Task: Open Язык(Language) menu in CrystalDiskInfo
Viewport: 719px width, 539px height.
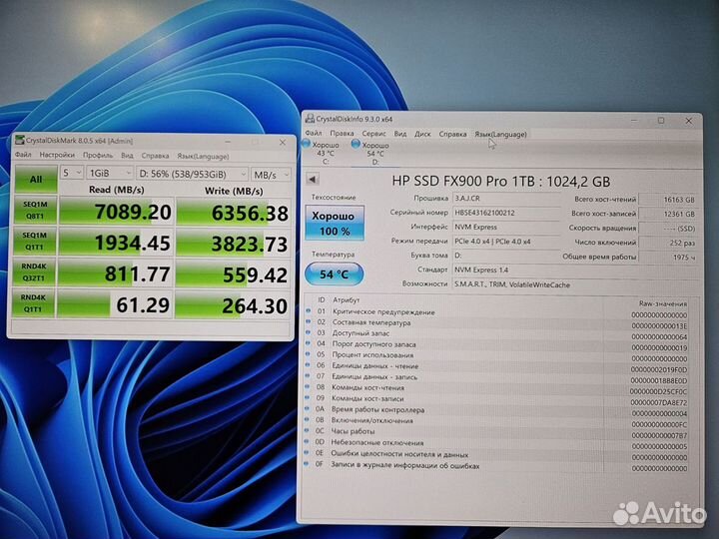Action: (x=500, y=135)
